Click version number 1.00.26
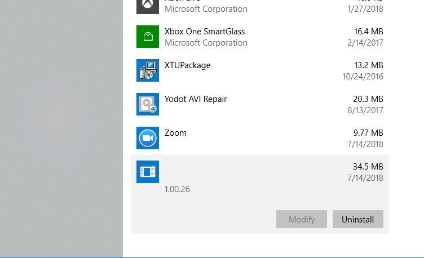This screenshot has width=424, height=258. (x=177, y=189)
